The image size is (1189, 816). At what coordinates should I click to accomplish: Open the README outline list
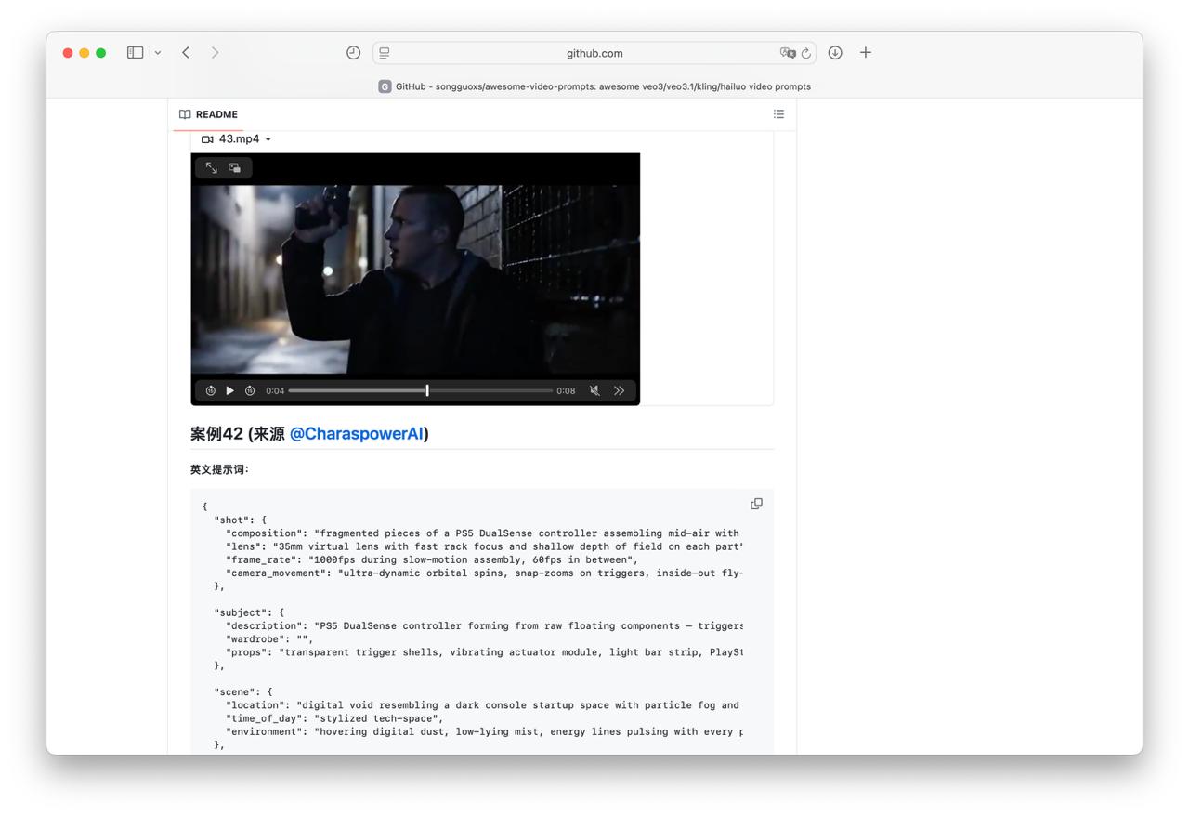point(778,114)
